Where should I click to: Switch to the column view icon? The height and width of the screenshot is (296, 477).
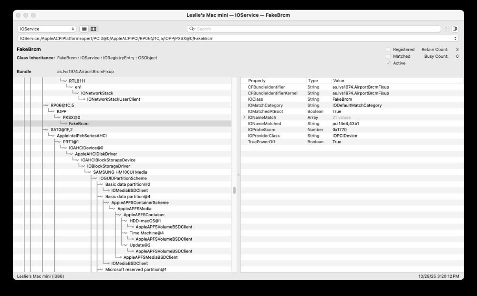[93, 29]
